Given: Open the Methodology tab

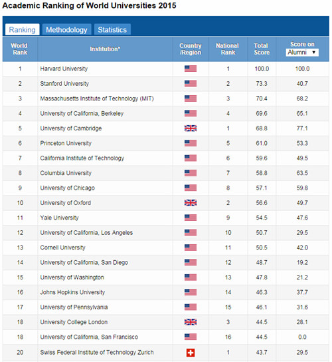Looking at the screenshot, I should coord(66,29).
